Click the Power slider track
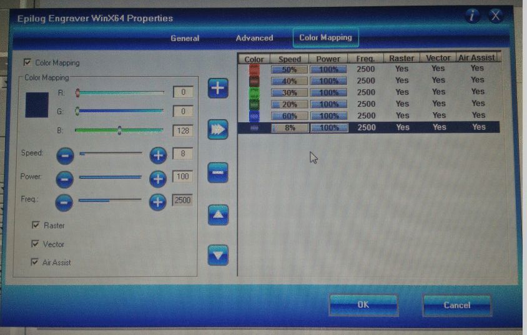 (x=111, y=177)
